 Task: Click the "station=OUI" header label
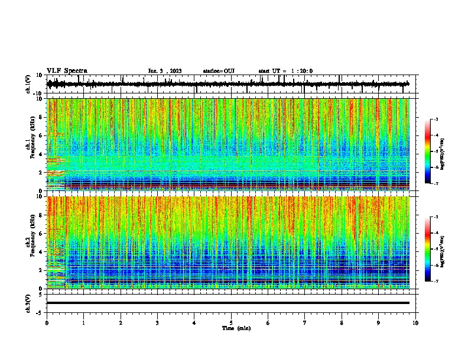click(219, 71)
